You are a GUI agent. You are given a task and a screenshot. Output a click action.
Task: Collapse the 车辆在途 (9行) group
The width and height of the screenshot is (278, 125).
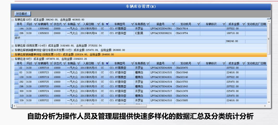[x=13, y=59]
